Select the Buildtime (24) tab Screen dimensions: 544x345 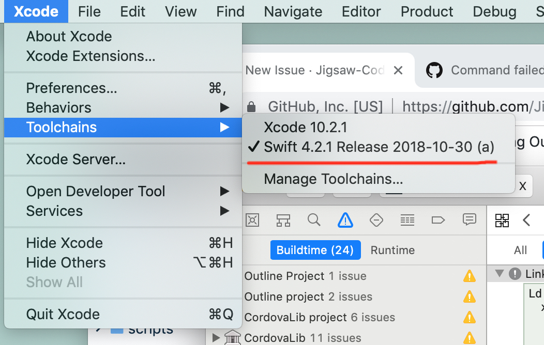[315, 250]
